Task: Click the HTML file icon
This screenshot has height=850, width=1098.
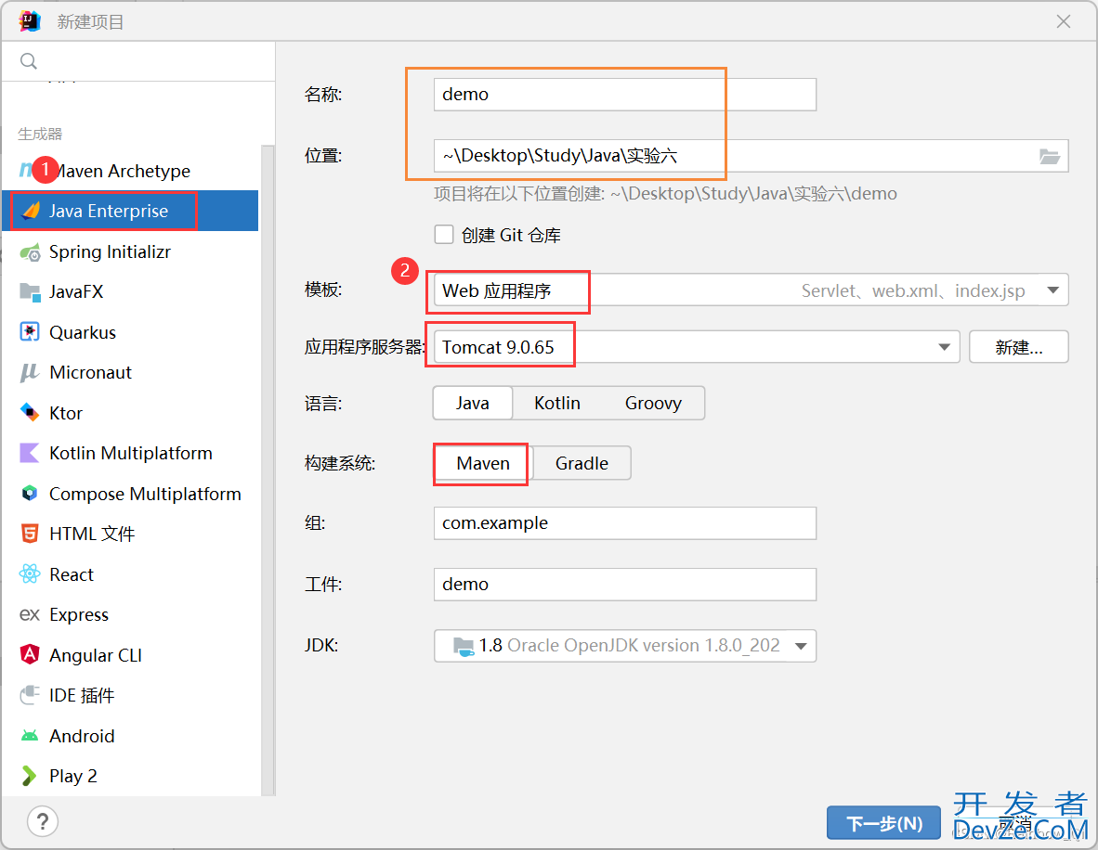Action: [x=30, y=534]
